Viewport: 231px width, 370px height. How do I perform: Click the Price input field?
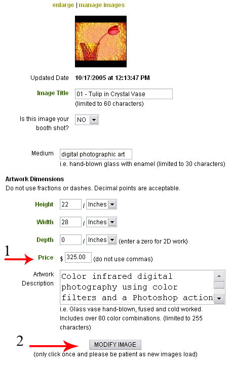[78, 257]
